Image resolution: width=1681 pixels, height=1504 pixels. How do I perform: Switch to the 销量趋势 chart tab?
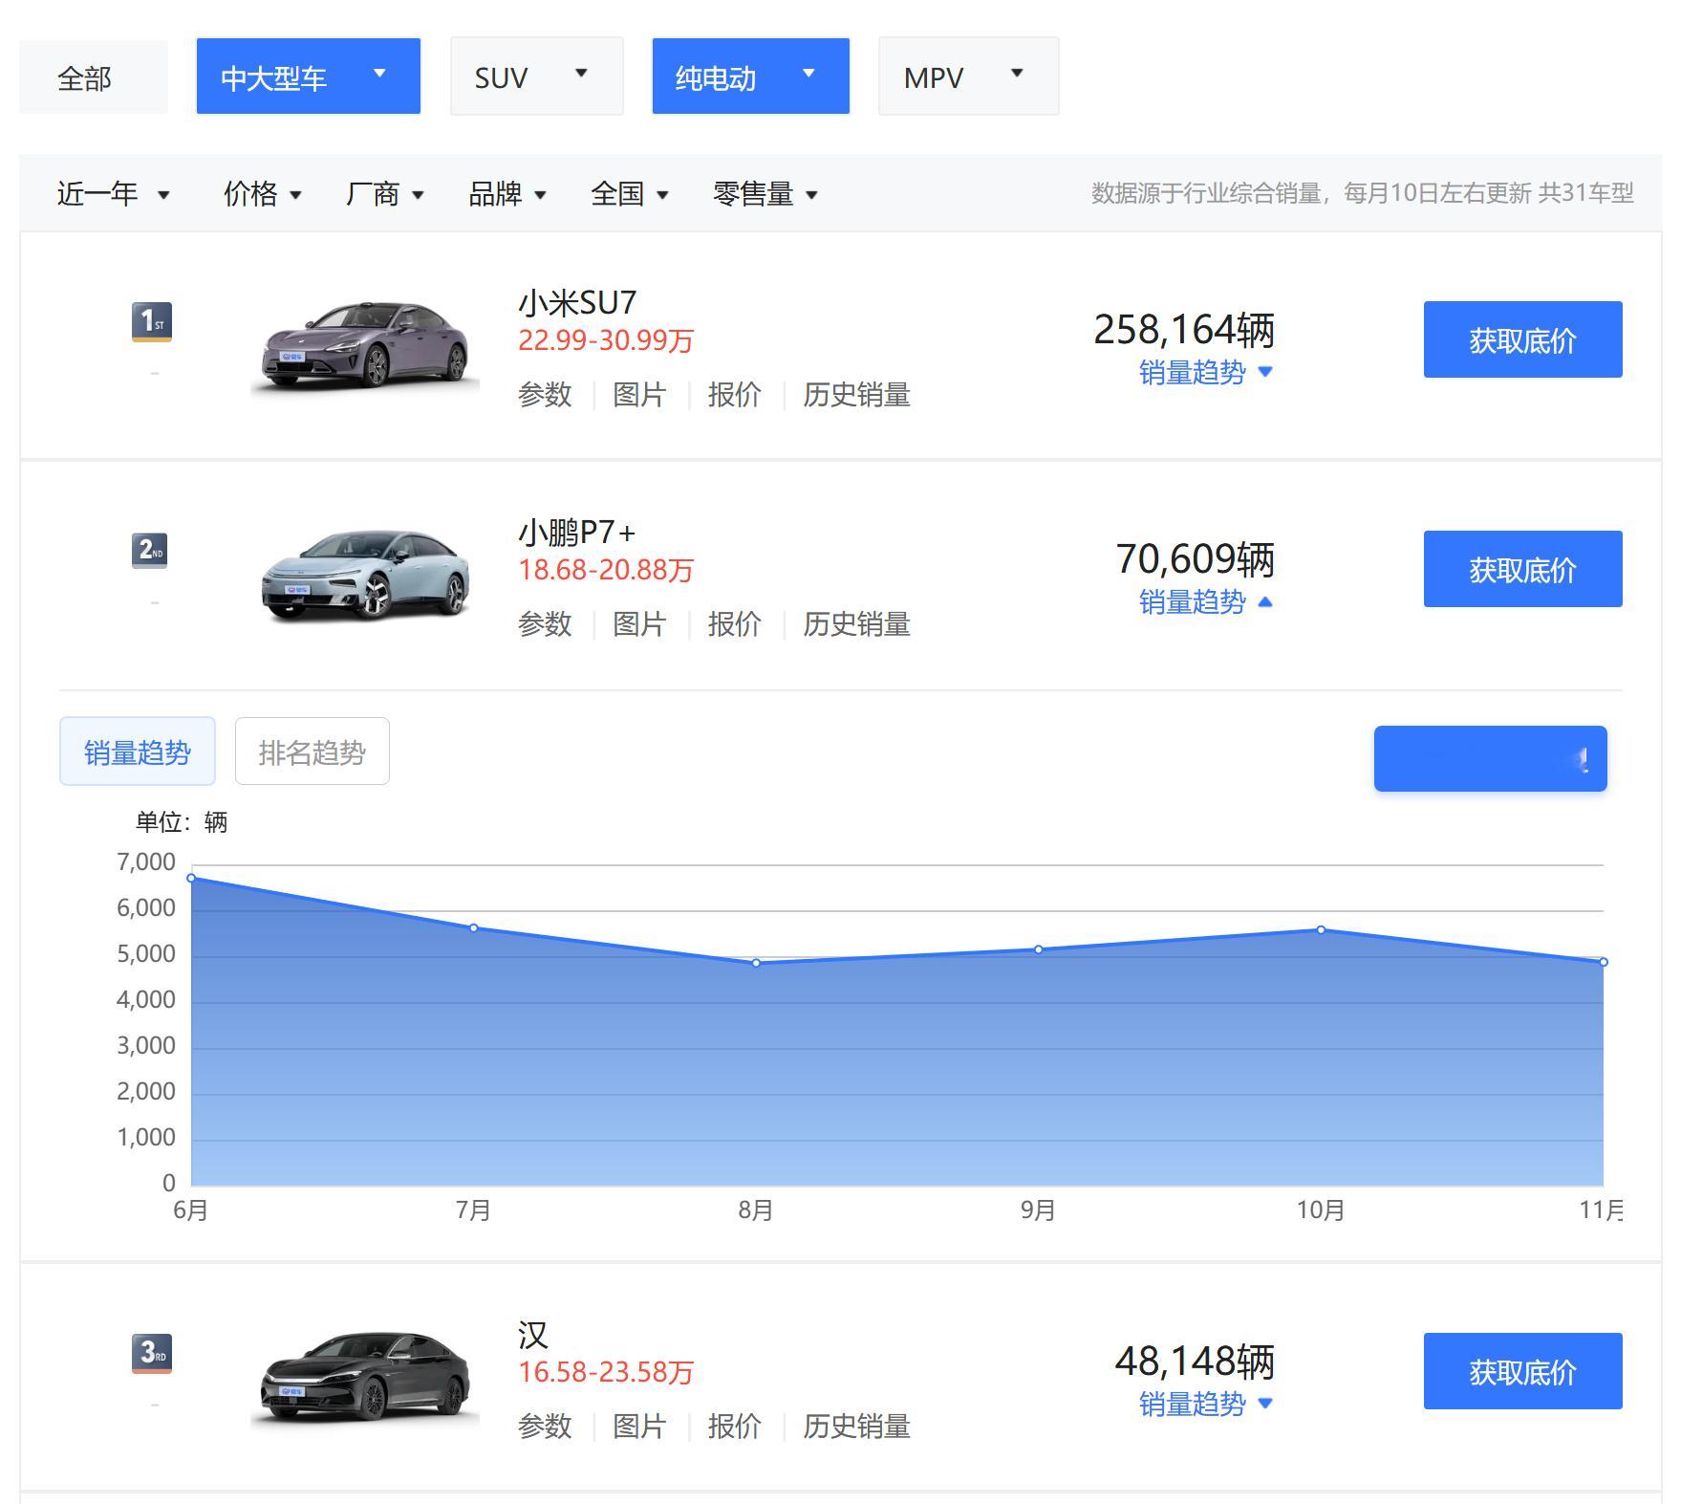coord(138,752)
